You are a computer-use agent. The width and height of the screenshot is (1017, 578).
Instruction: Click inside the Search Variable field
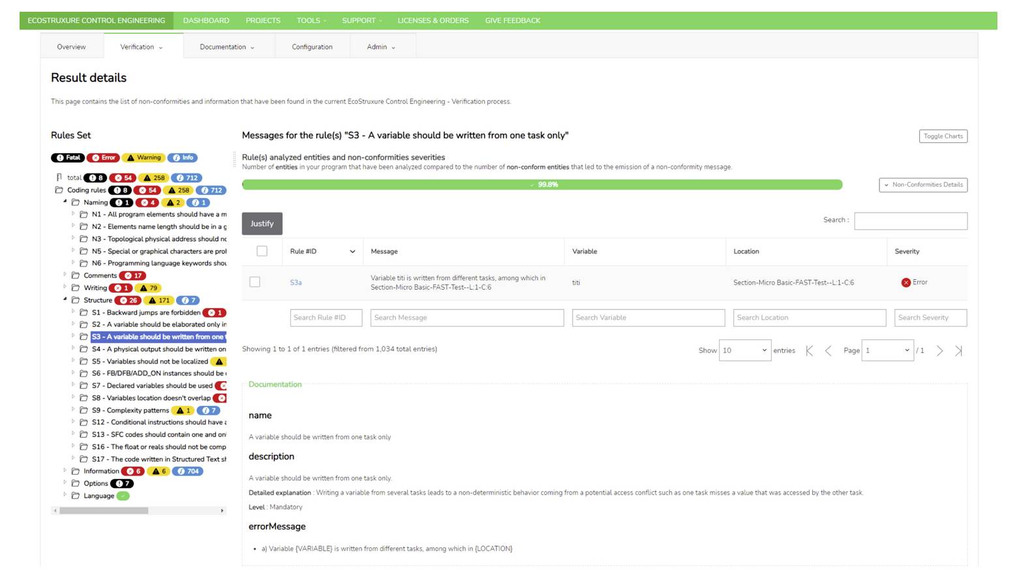click(648, 318)
